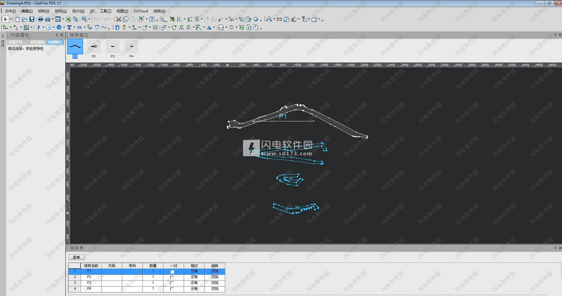Select the circle tool
The image size is (562, 296).
click(49, 27)
